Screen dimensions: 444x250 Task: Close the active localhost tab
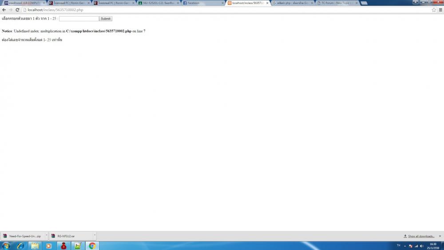pyautogui.click(x=267, y=3)
